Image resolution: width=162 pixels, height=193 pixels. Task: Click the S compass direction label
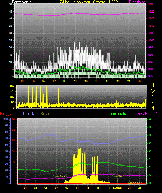click(152, 97)
